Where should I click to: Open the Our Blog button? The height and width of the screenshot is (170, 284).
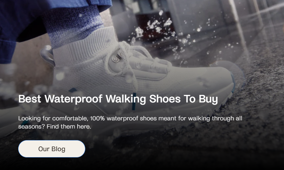tap(52, 149)
